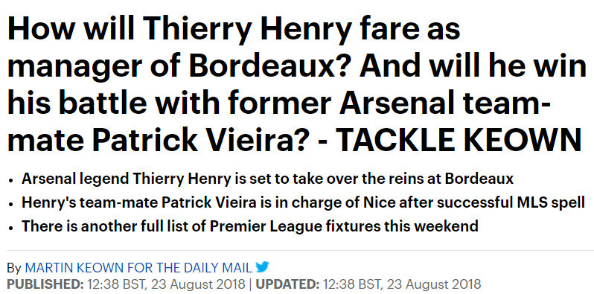This screenshot has height=294, width=594.
Task: Click the Twitter bird icon beside byline
Action: [x=262, y=267]
